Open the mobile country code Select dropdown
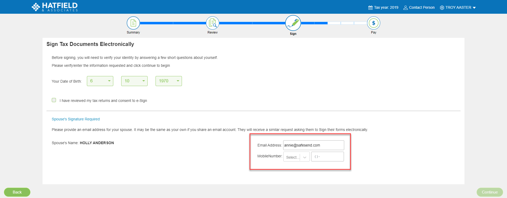Viewport: 507px width, 198px height. 296,157
